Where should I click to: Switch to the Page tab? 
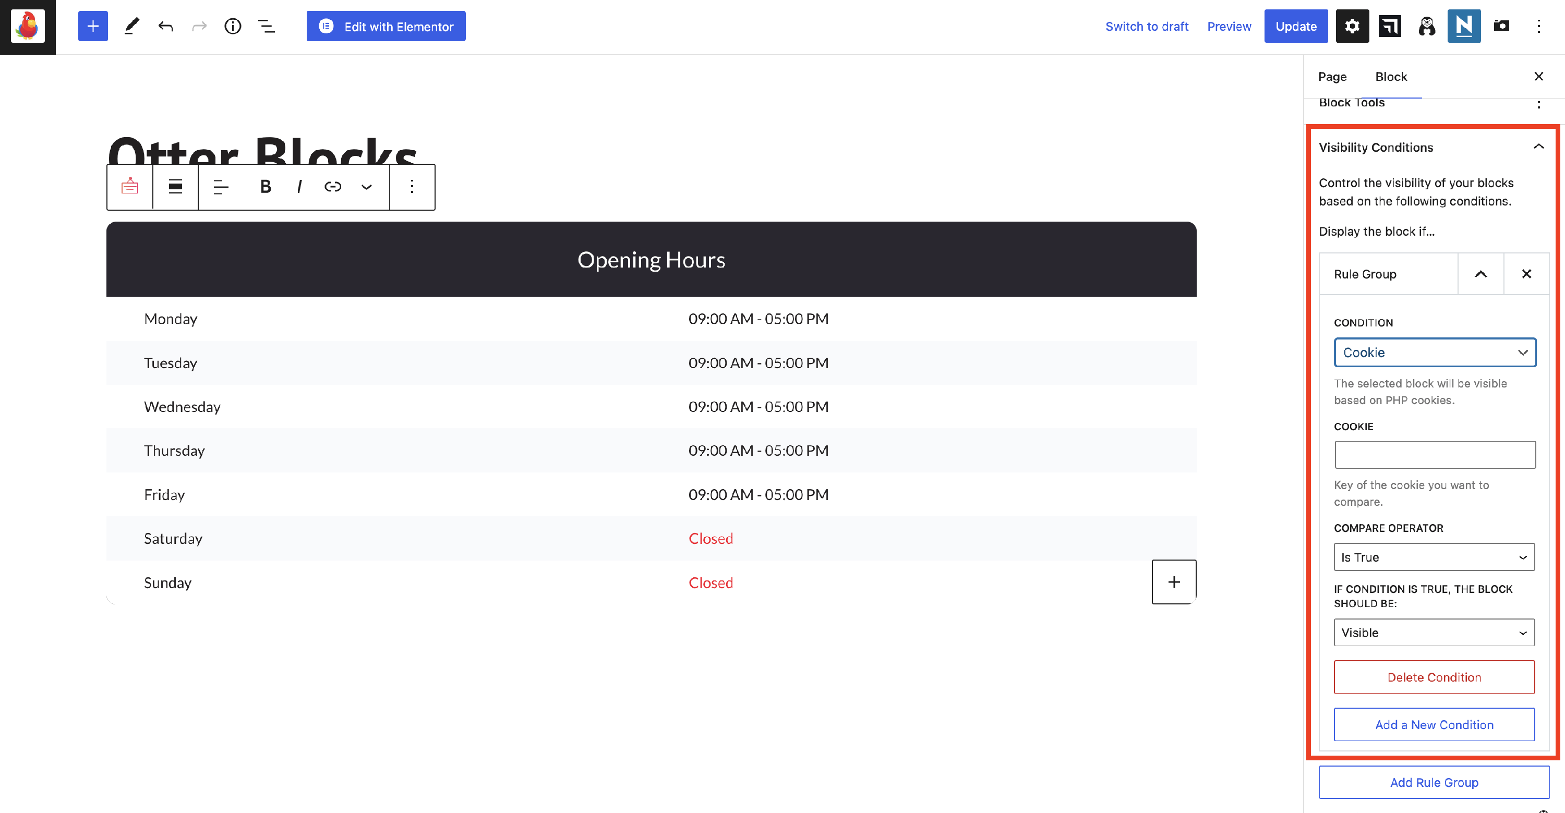(x=1332, y=77)
